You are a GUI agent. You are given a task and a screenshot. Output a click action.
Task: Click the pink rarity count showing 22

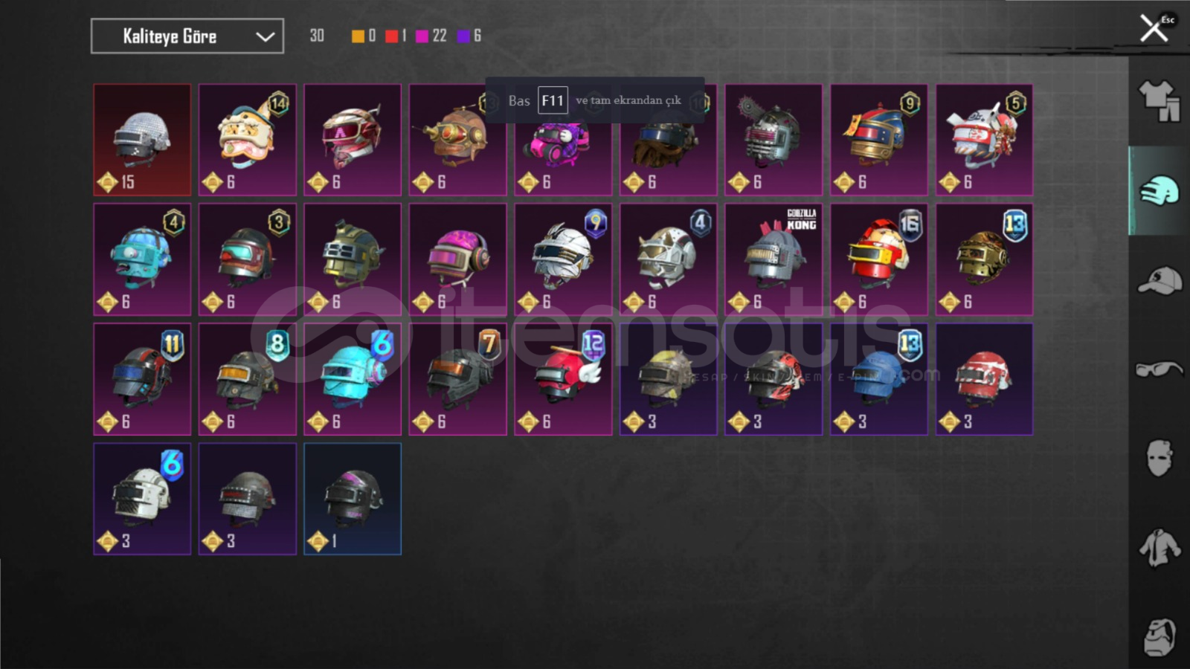click(431, 36)
